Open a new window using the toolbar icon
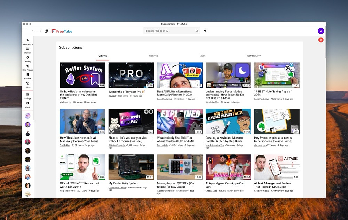The width and height of the screenshot is (348, 220). [46, 31]
